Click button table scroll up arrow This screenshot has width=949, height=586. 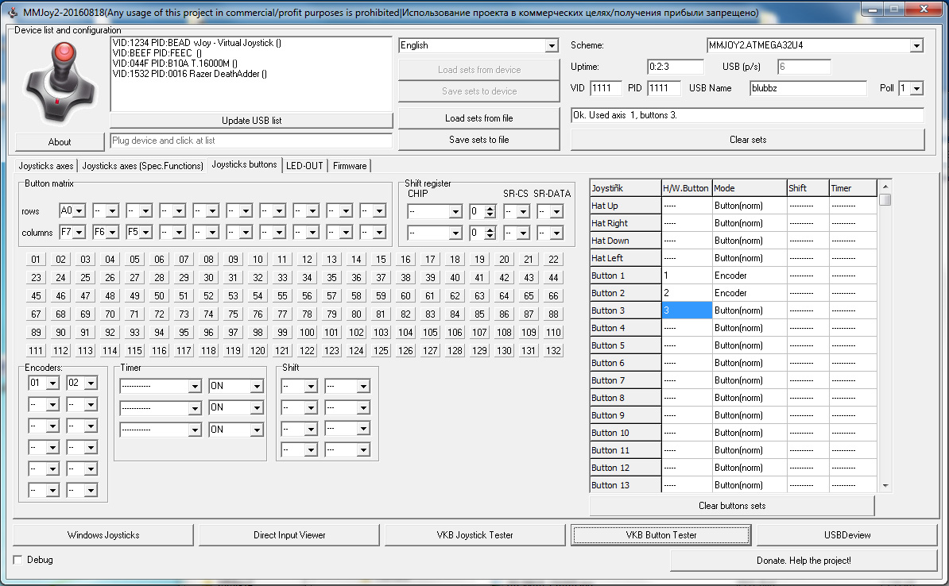pos(885,187)
